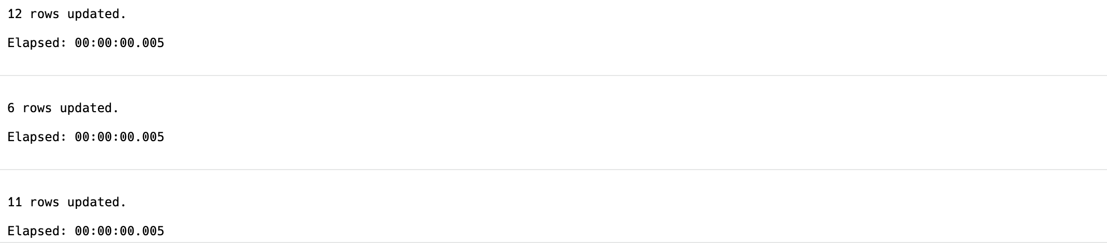Click the "12 rows updated." message
1107x243 pixels.
click(x=67, y=14)
